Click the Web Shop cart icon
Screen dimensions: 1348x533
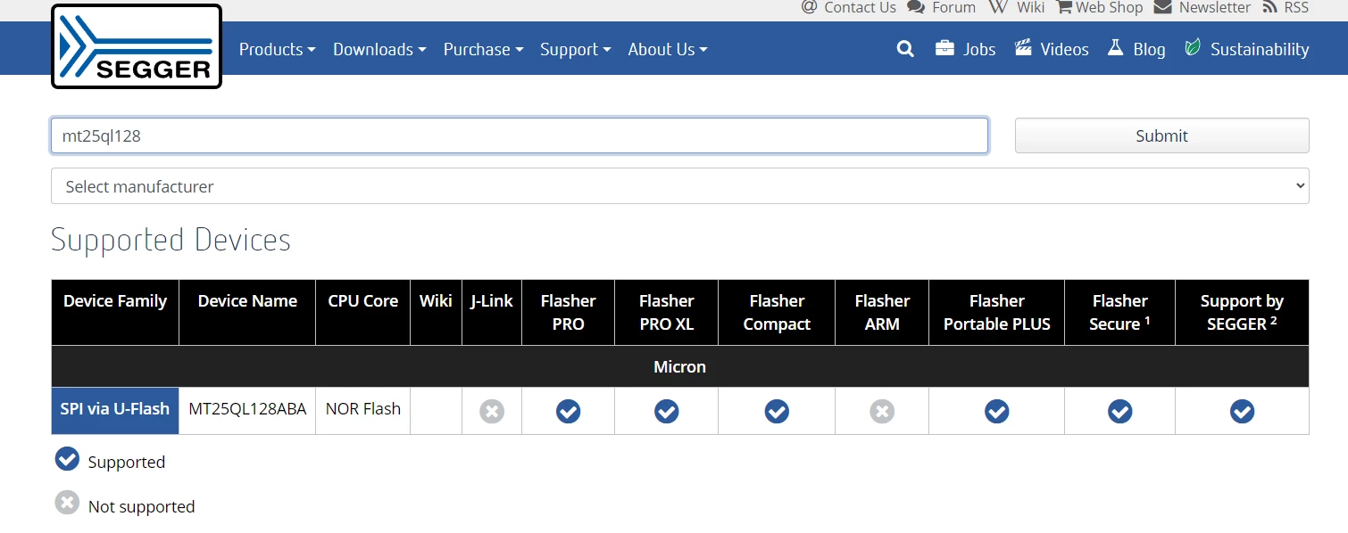[x=1064, y=7]
